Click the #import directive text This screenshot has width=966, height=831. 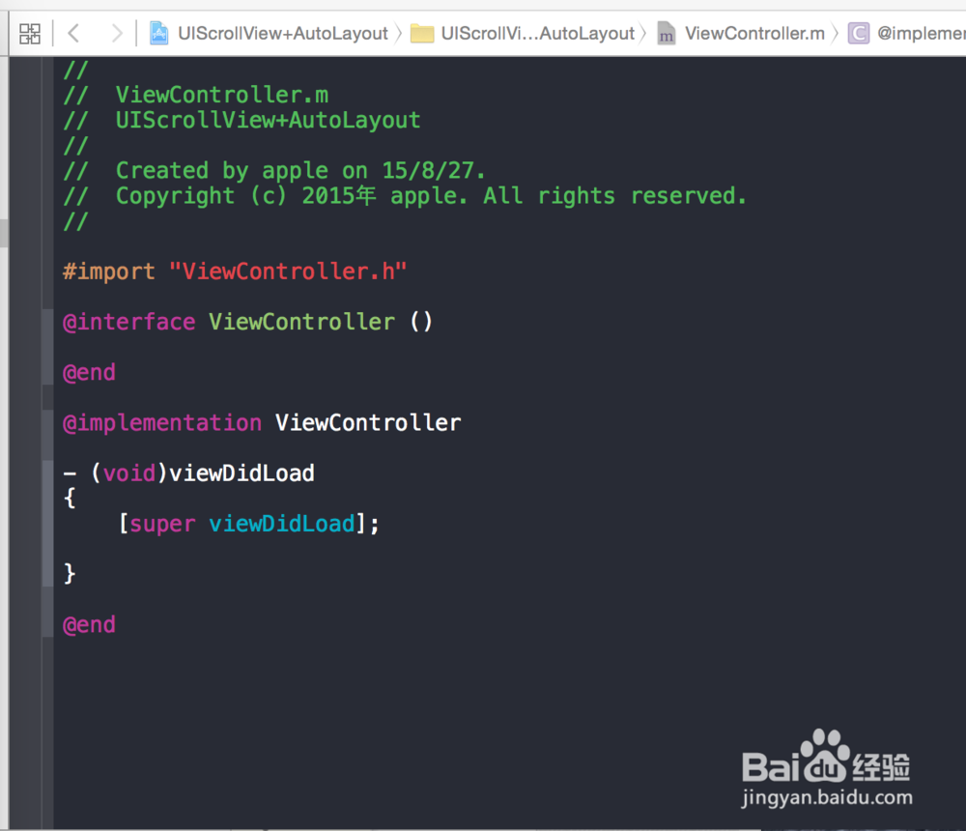(x=109, y=272)
